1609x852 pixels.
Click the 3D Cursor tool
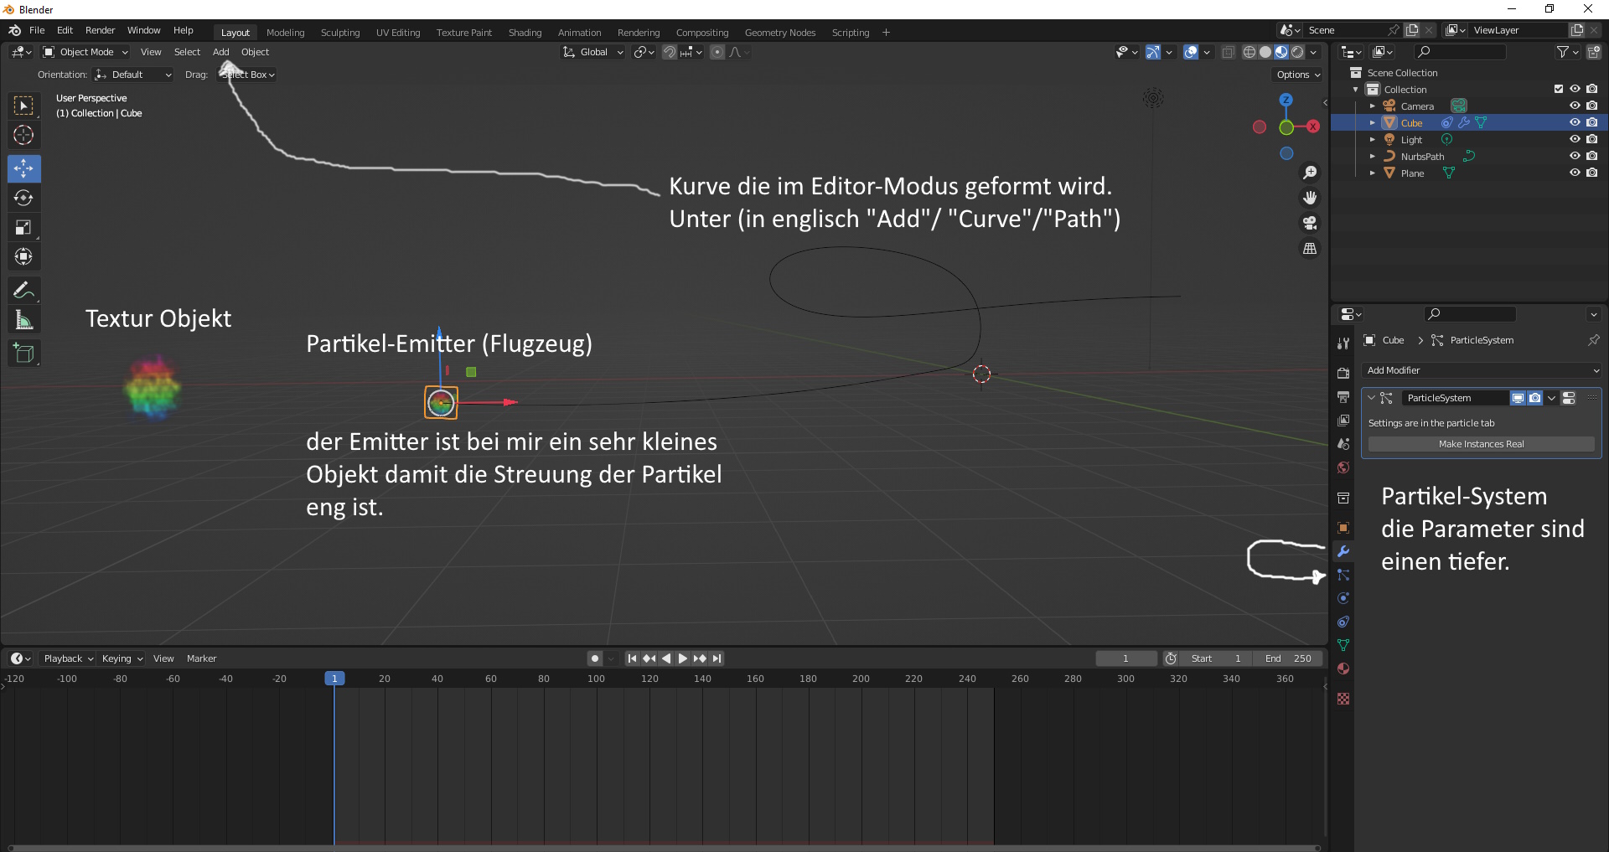[23, 135]
